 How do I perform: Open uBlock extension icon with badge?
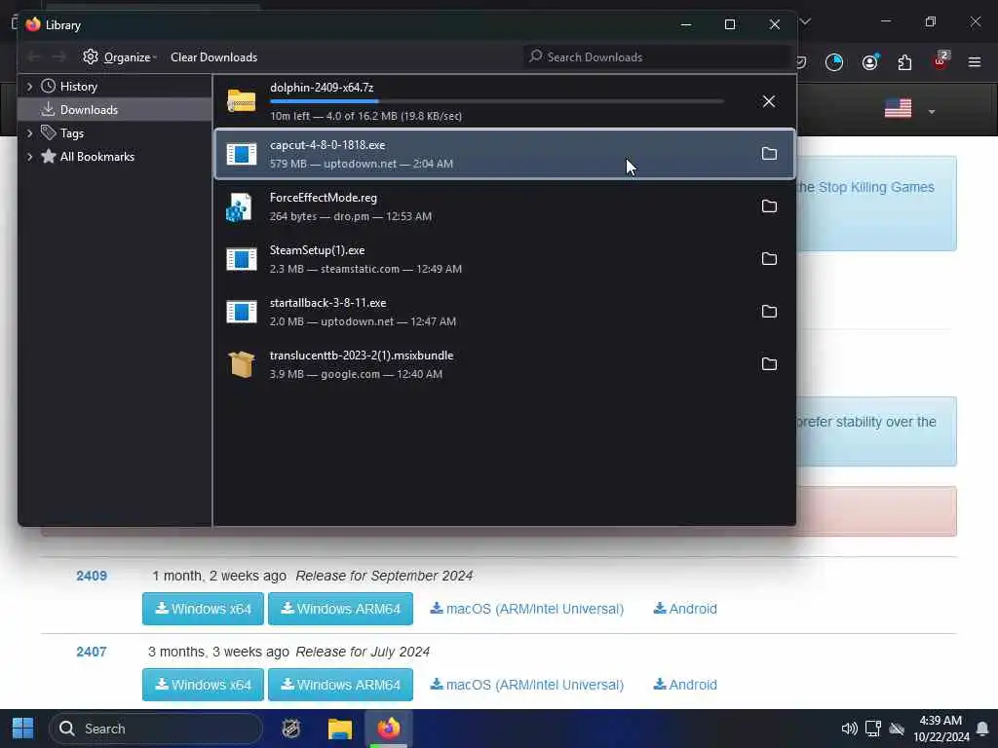pos(940,61)
